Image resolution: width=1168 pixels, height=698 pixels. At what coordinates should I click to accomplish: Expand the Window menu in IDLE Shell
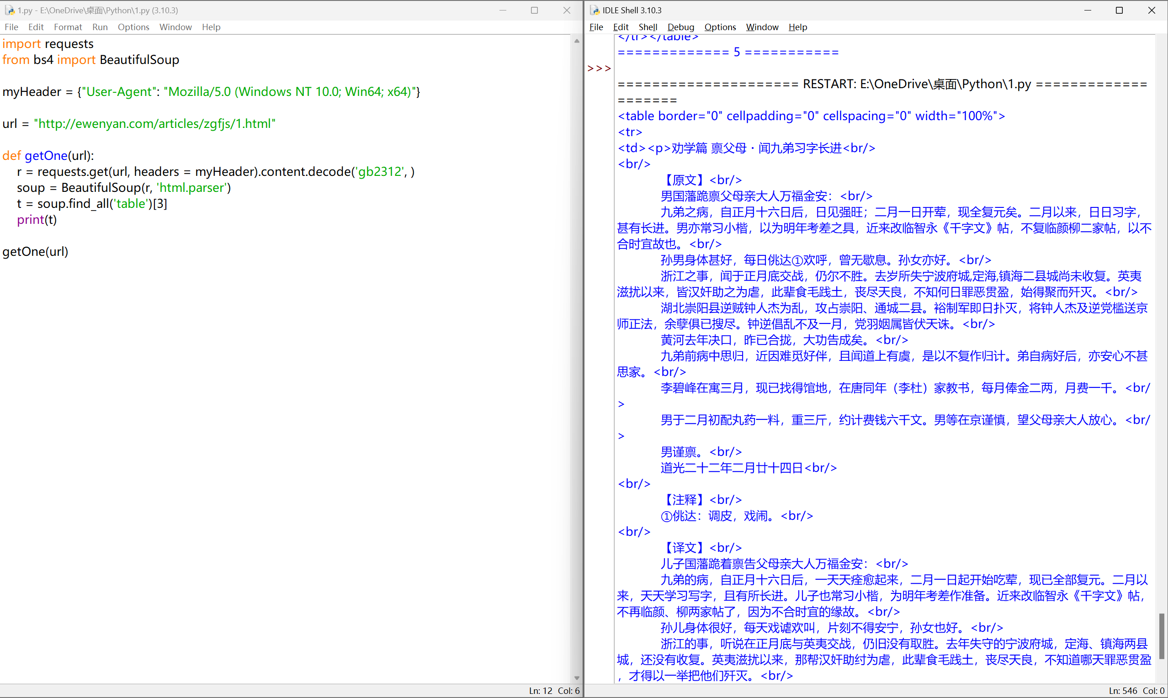(762, 27)
